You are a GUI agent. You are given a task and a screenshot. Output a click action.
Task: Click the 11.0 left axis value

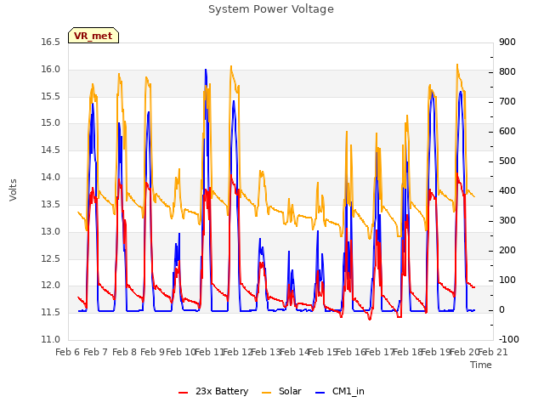[x=51, y=340]
